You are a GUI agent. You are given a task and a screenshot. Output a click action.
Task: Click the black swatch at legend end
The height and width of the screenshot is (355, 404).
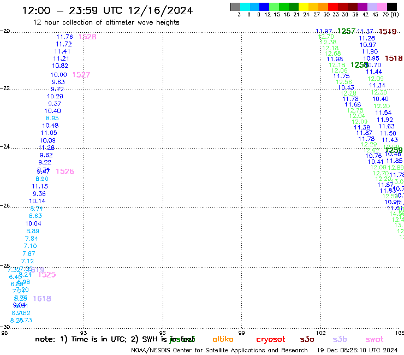coord(391,7)
